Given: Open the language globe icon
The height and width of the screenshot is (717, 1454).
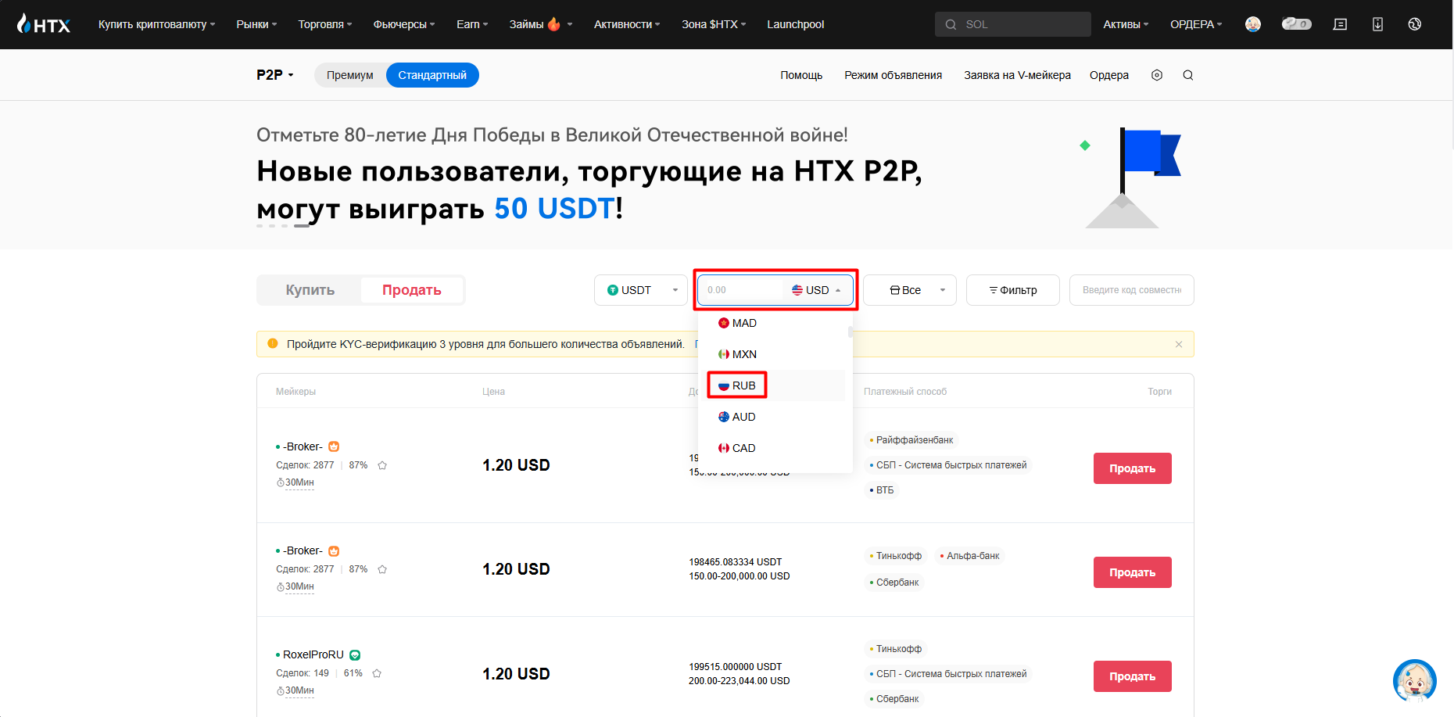Looking at the screenshot, I should [1415, 24].
